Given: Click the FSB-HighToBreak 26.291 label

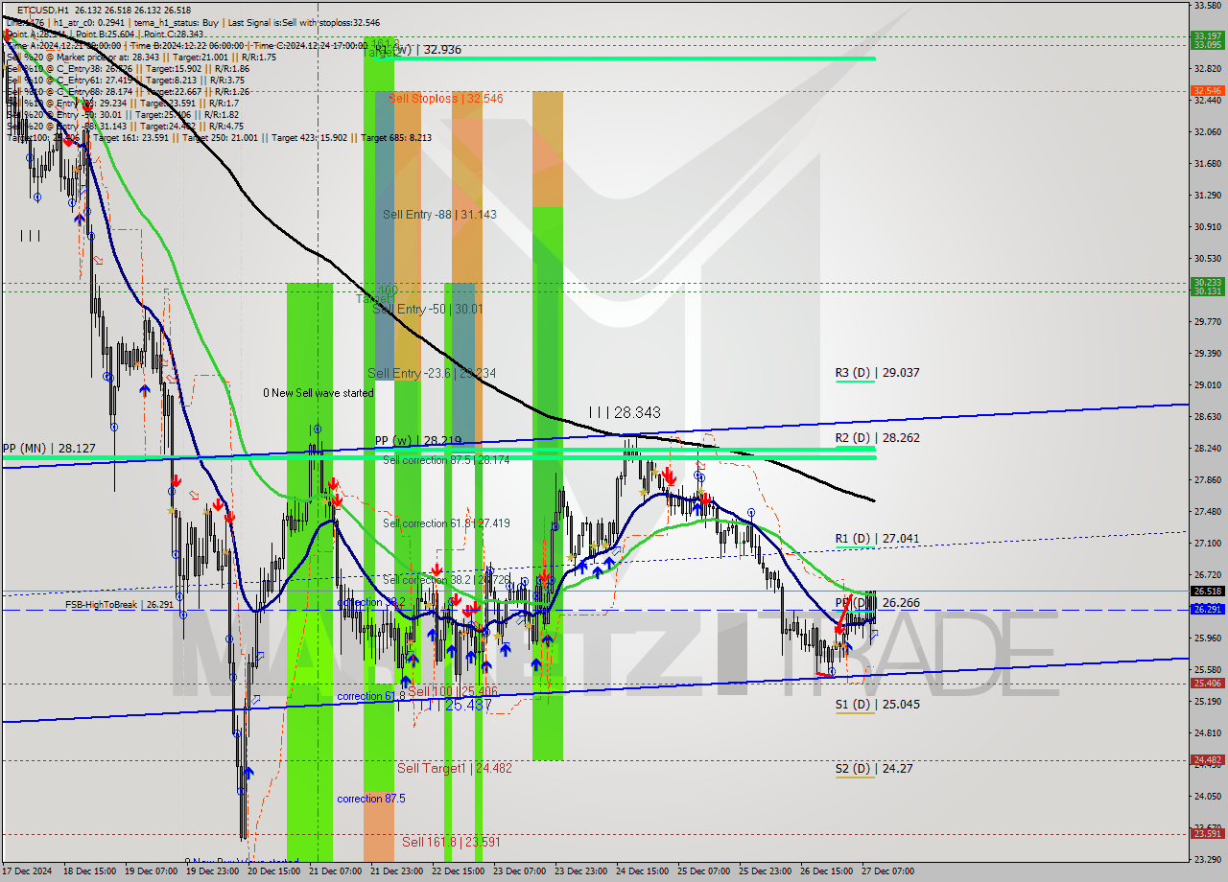Looking at the screenshot, I should tap(119, 605).
